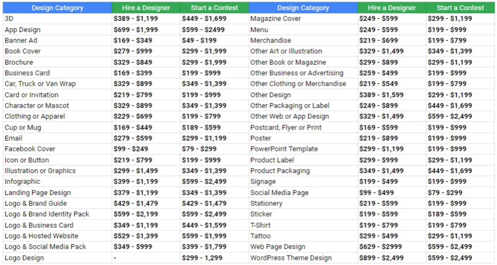Select the '$49 - $199' contest price
The image size is (497, 265).
214,40
